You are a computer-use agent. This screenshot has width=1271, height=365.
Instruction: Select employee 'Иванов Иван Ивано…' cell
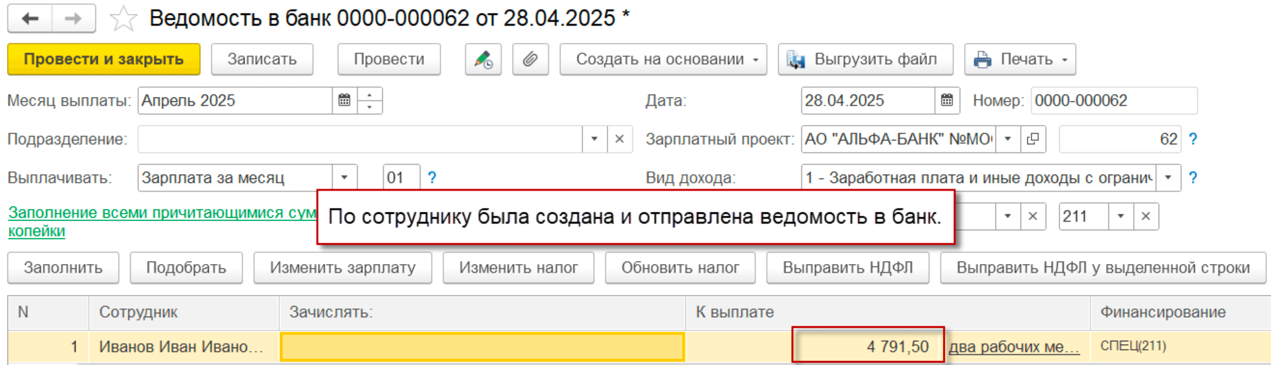(x=183, y=347)
